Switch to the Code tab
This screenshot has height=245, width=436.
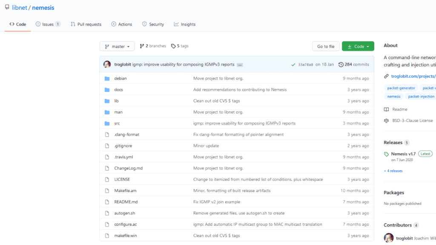(18, 24)
